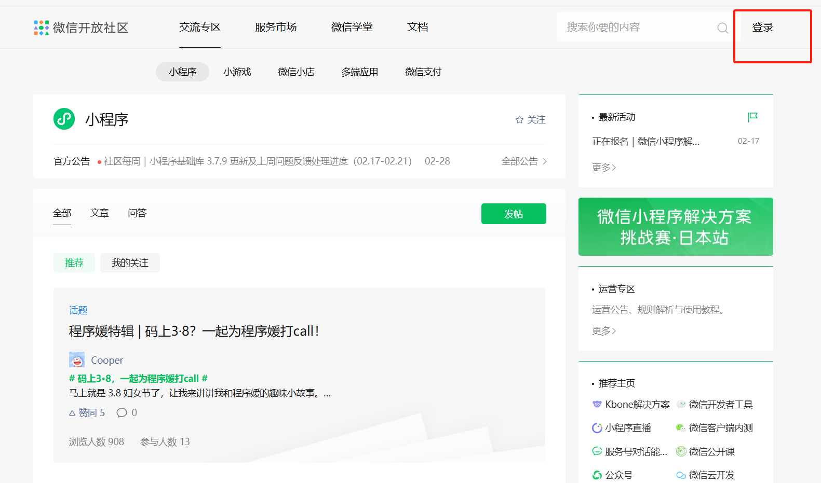This screenshot has width=821, height=483.
Task: Click the 马上就是 3.8 妇女节 excerpt
Action: pos(200,393)
